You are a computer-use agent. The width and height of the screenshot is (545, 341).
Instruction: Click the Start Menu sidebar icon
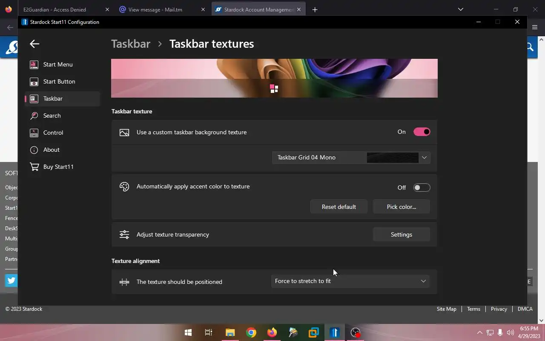tap(34, 64)
